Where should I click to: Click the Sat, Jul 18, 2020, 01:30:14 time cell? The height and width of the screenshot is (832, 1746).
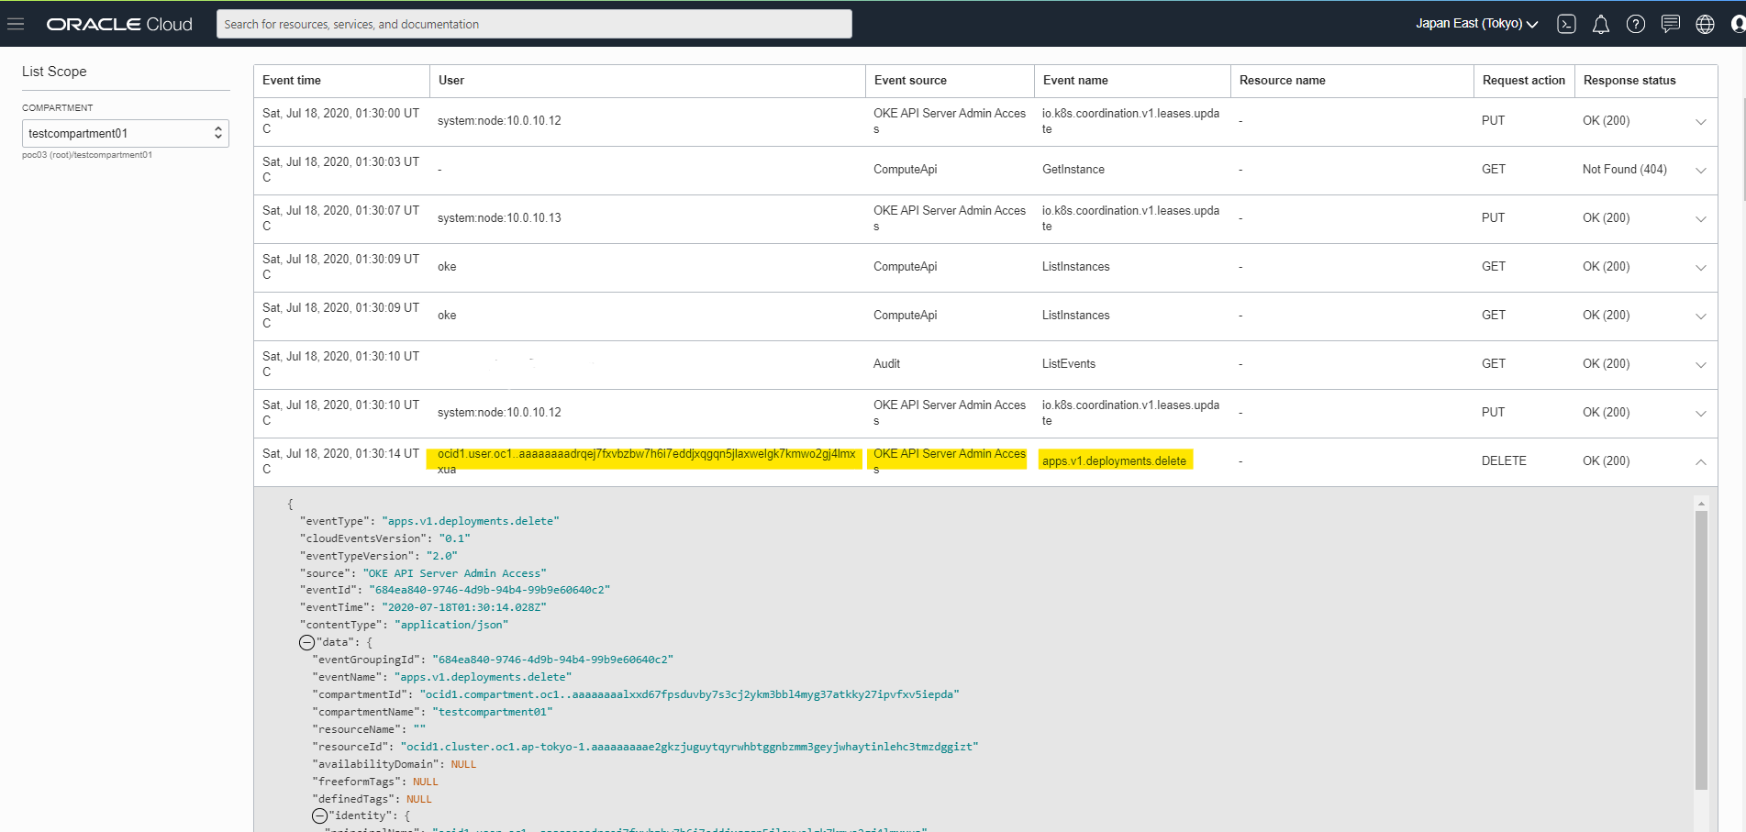coord(340,461)
